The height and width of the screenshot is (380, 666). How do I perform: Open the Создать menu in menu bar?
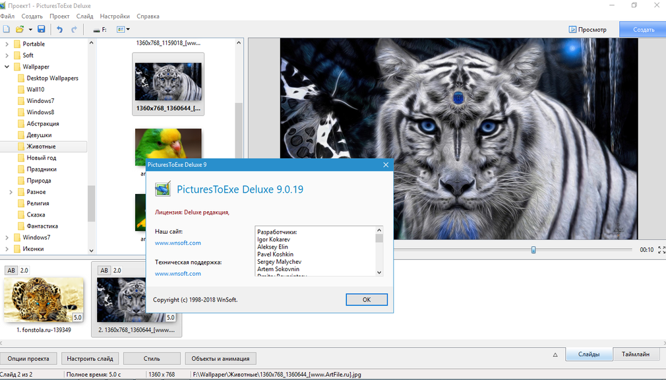[x=32, y=16]
